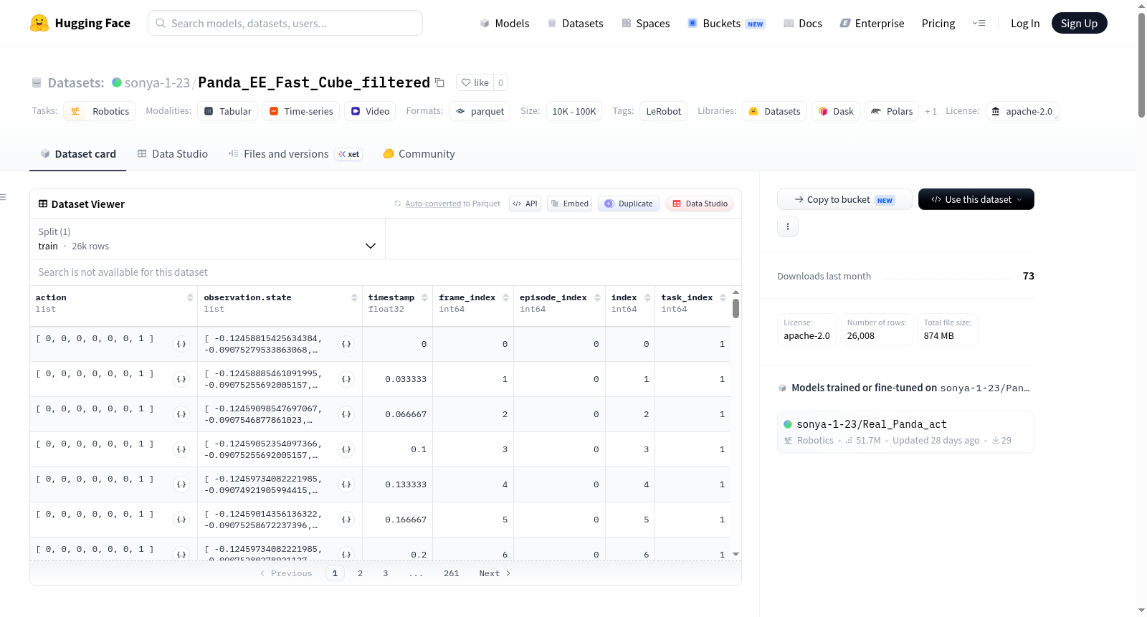Like the Panda_EE_Fast_Cube_filtered dataset

click(x=475, y=82)
